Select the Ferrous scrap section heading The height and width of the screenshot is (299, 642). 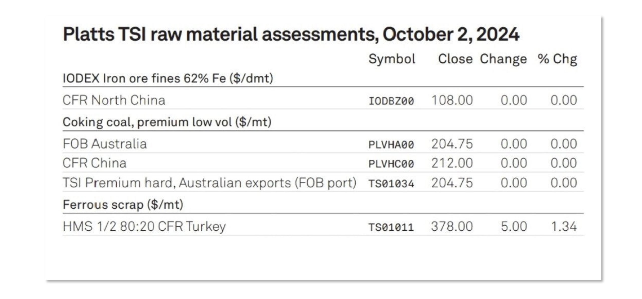click(x=123, y=205)
